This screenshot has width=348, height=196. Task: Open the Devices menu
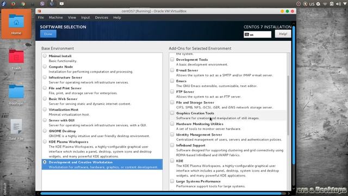102,17
